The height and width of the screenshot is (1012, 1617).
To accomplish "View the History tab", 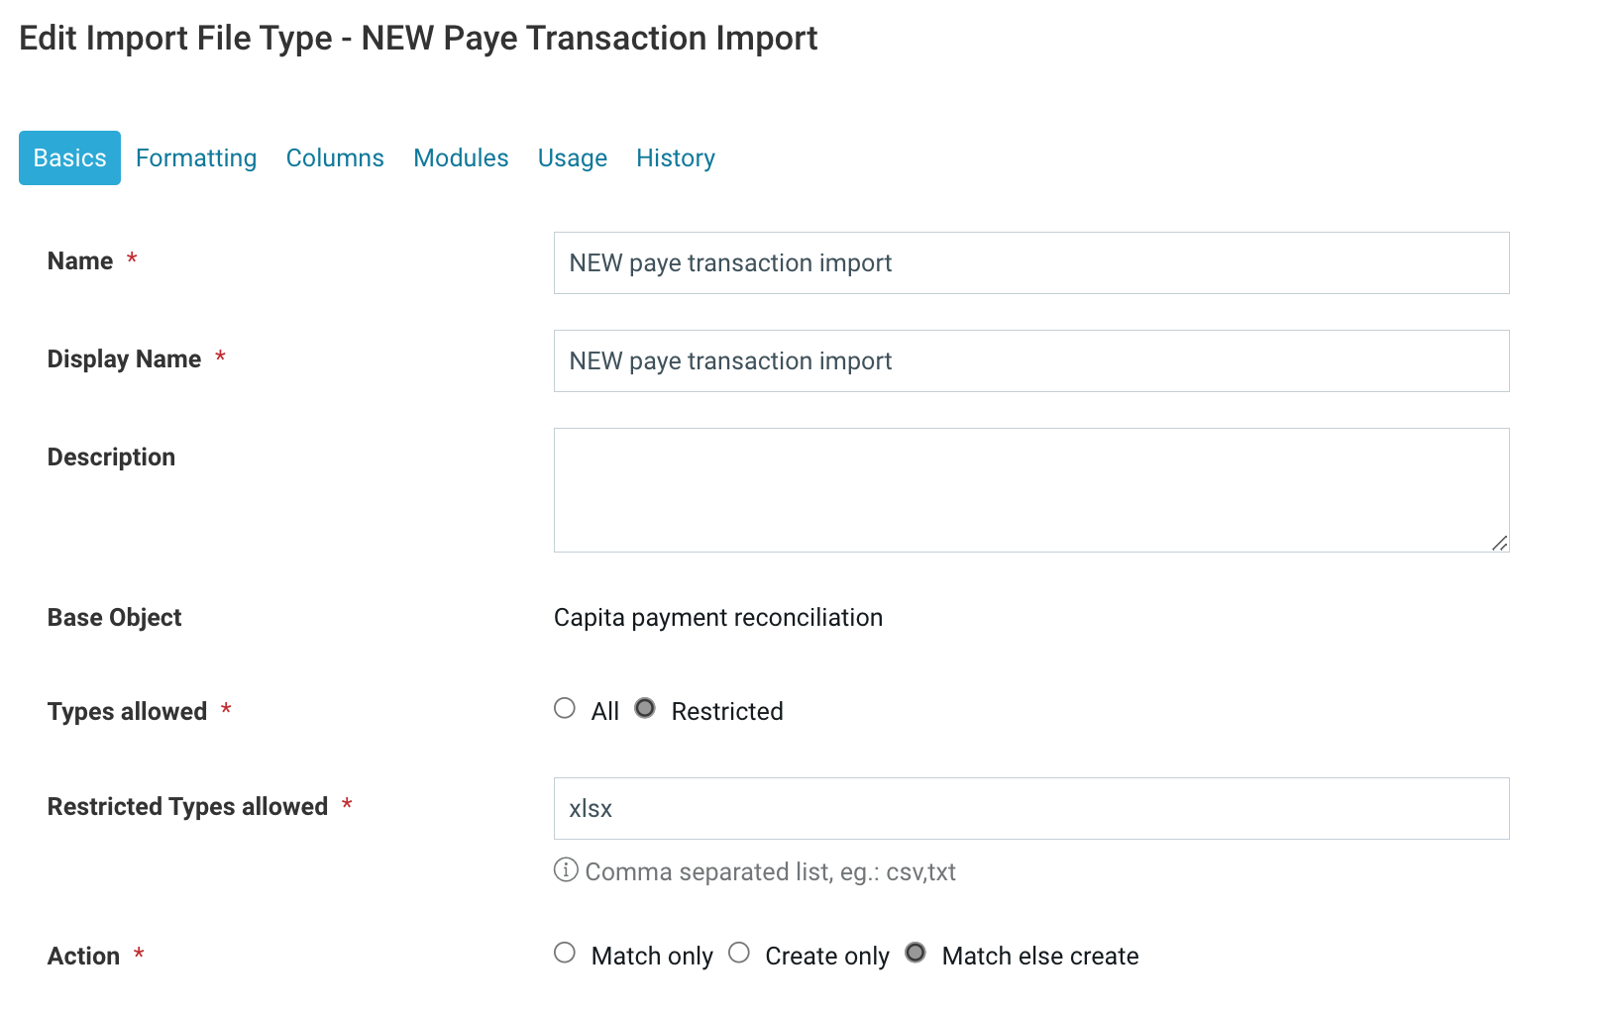I will pyautogui.click(x=676, y=158).
